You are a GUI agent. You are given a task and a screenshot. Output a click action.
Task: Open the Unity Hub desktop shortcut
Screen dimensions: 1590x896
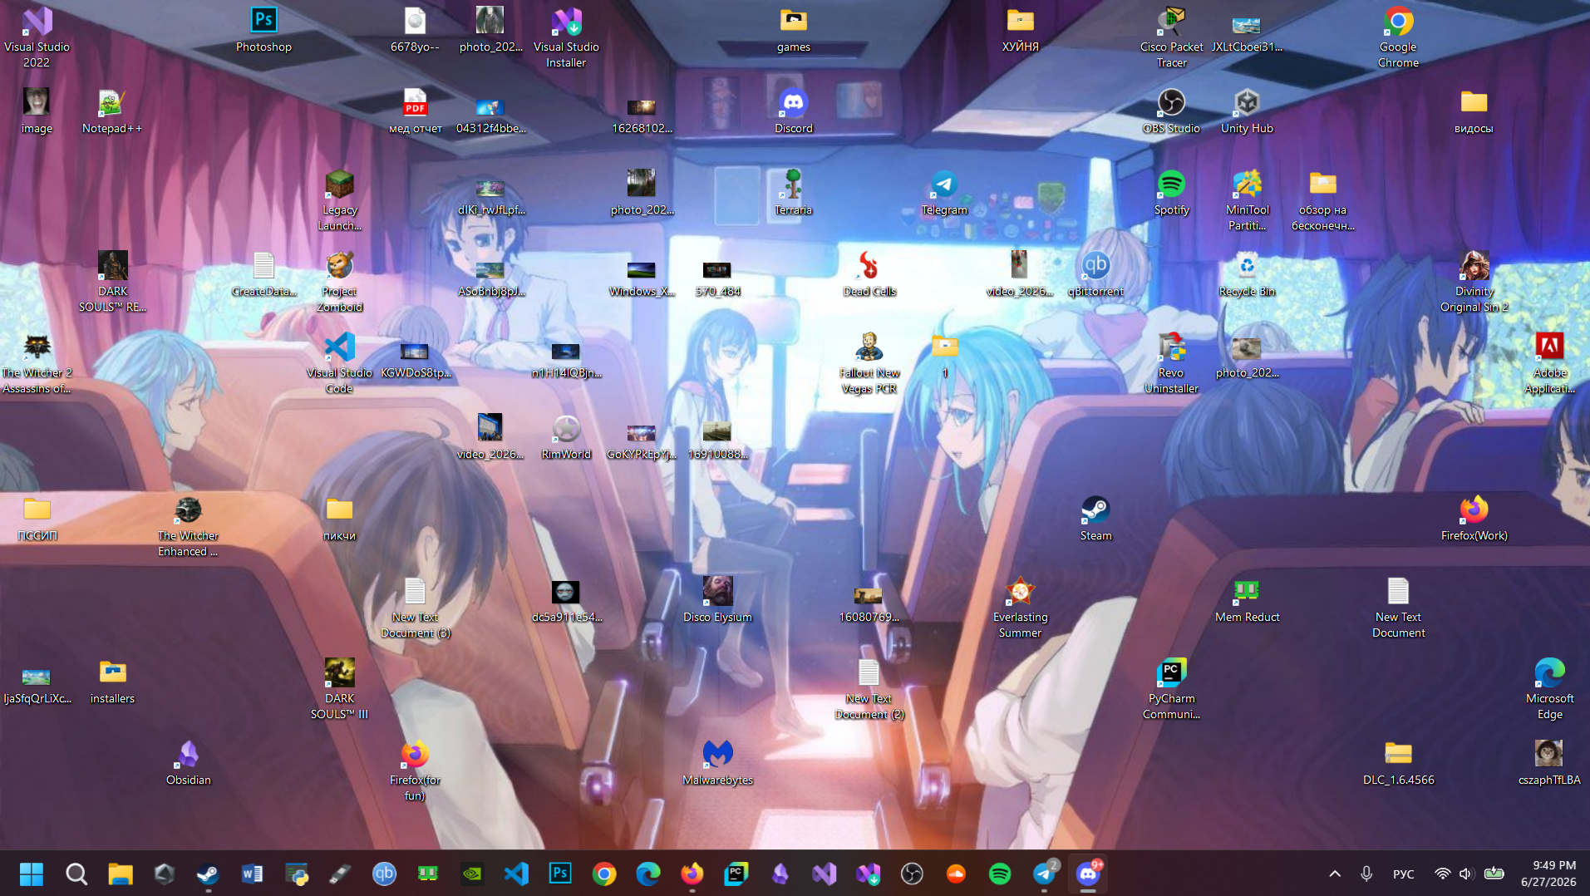tap(1247, 111)
